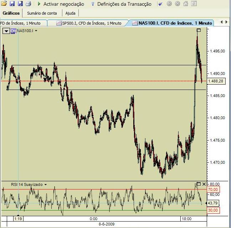Click the RSI current value 43,79
Image resolution: width=242 pixels, height=228 pixels.
pos(213,203)
